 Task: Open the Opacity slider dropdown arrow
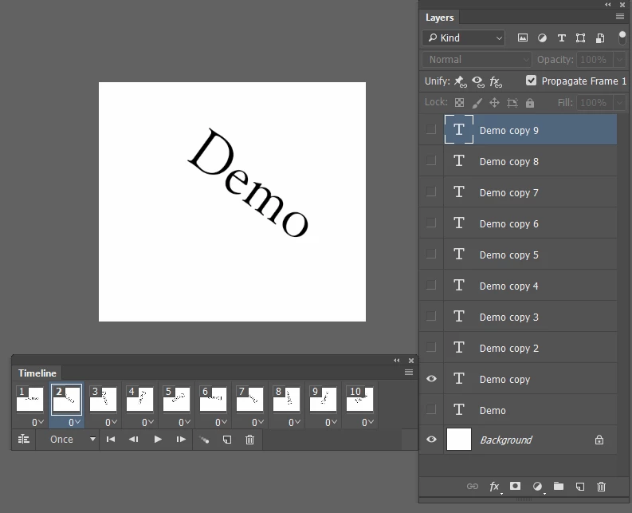619,60
